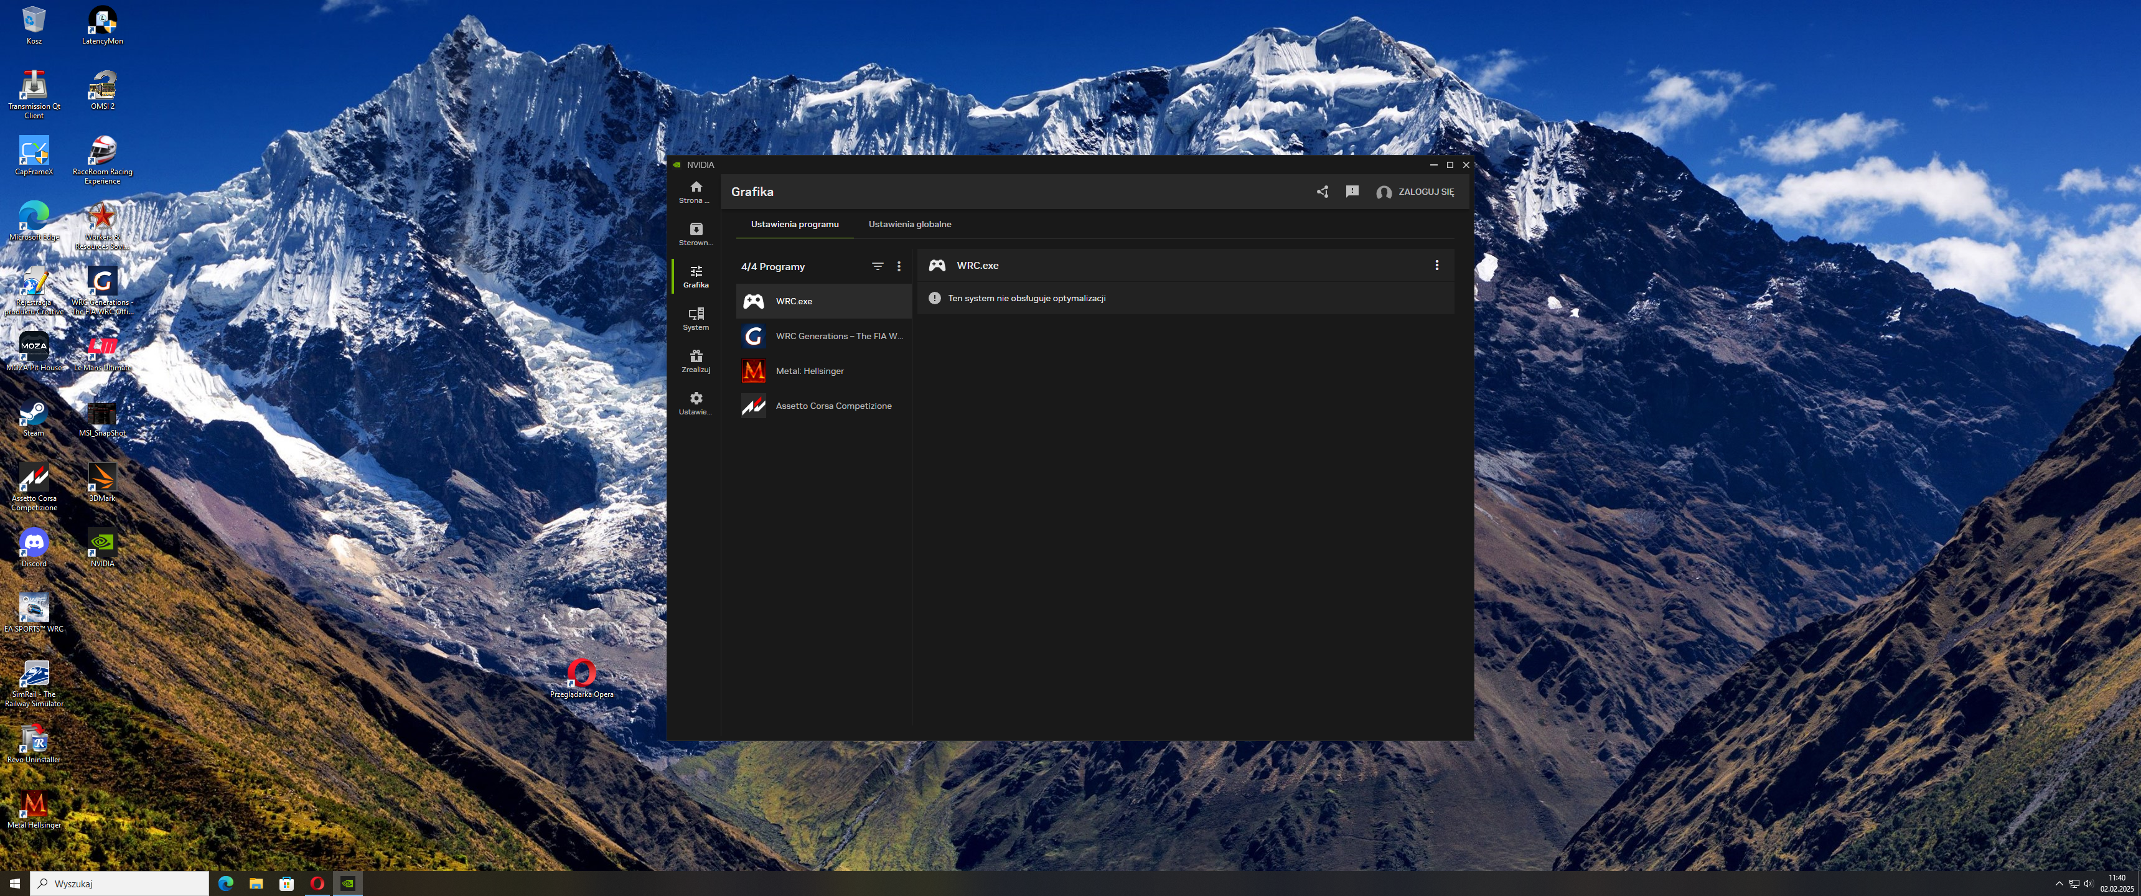Click the Wyszukaj taskbar search field
This screenshot has height=896, width=2141.
pyautogui.click(x=121, y=884)
